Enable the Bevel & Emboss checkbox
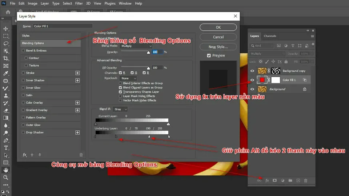Image resolution: width=349 pixels, height=196 pixels. 24,51
